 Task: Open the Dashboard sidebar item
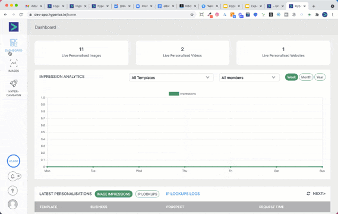click(x=14, y=46)
